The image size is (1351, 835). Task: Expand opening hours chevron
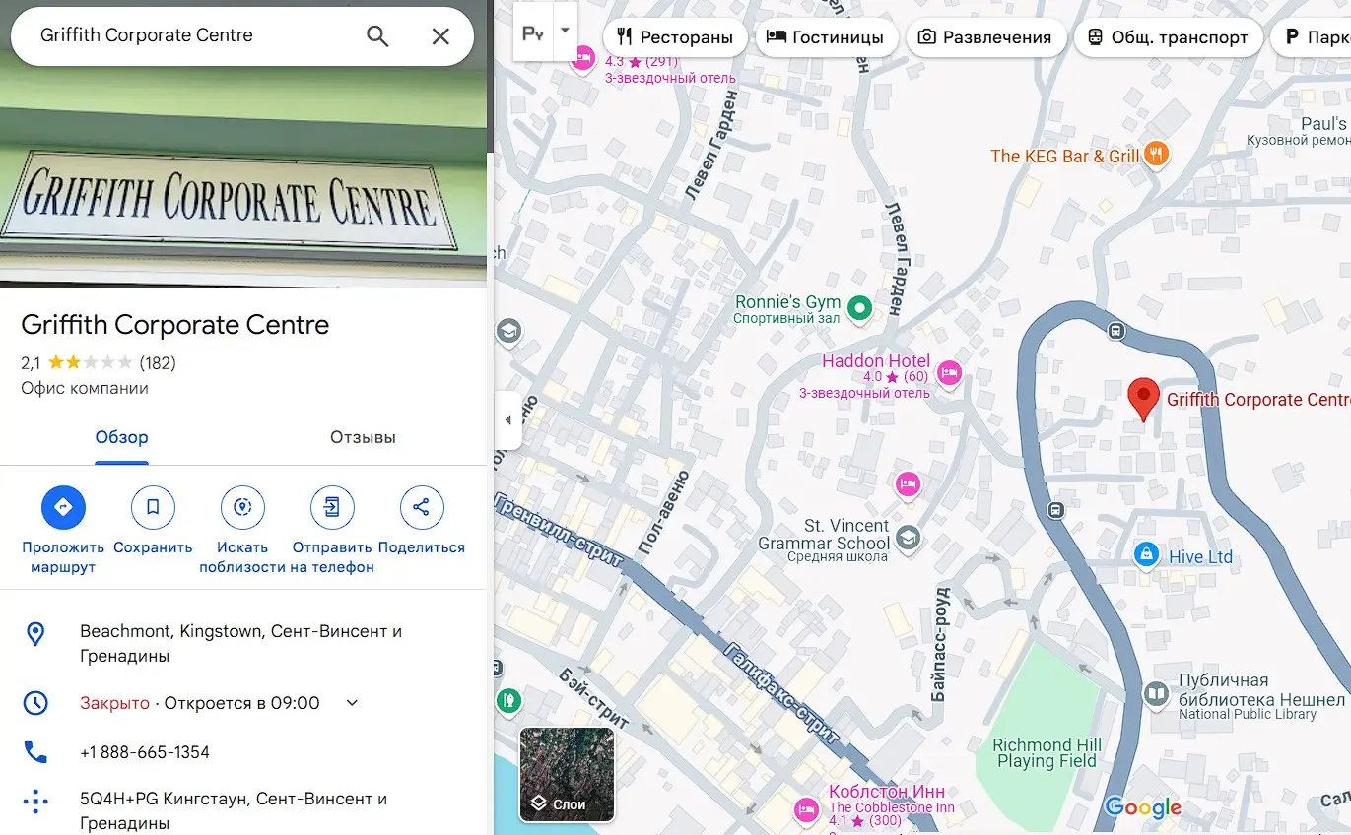click(352, 703)
